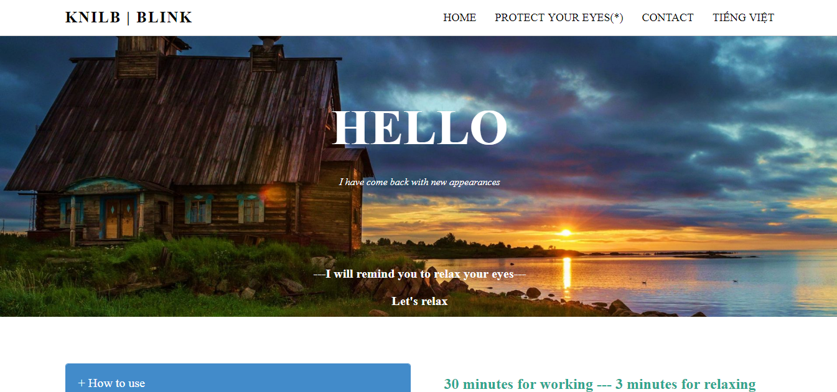Open the HOME menu item

point(459,17)
